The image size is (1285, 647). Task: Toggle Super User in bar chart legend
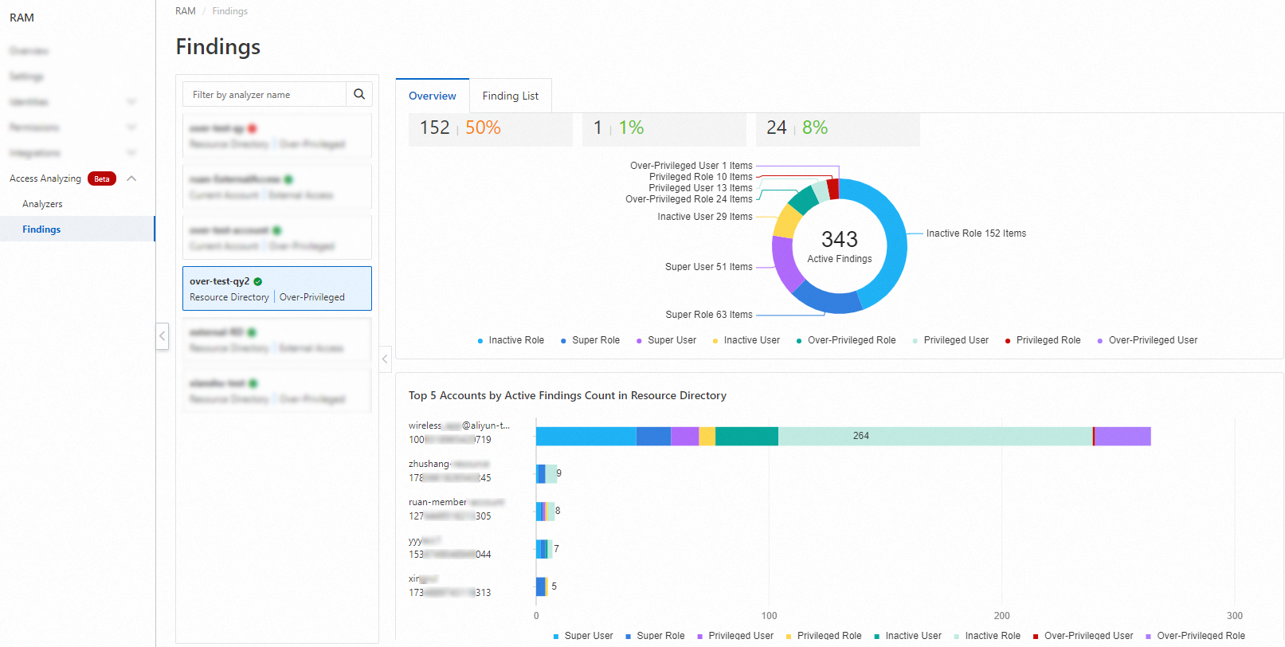pyautogui.click(x=583, y=636)
